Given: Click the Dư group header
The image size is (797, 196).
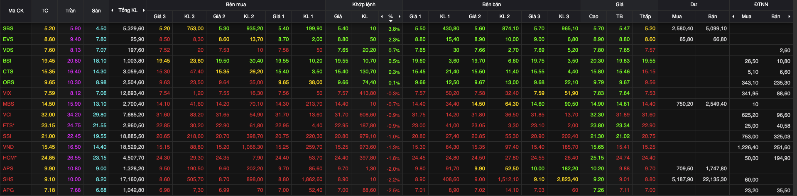Looking at the screenshot, I should [694, 5].
